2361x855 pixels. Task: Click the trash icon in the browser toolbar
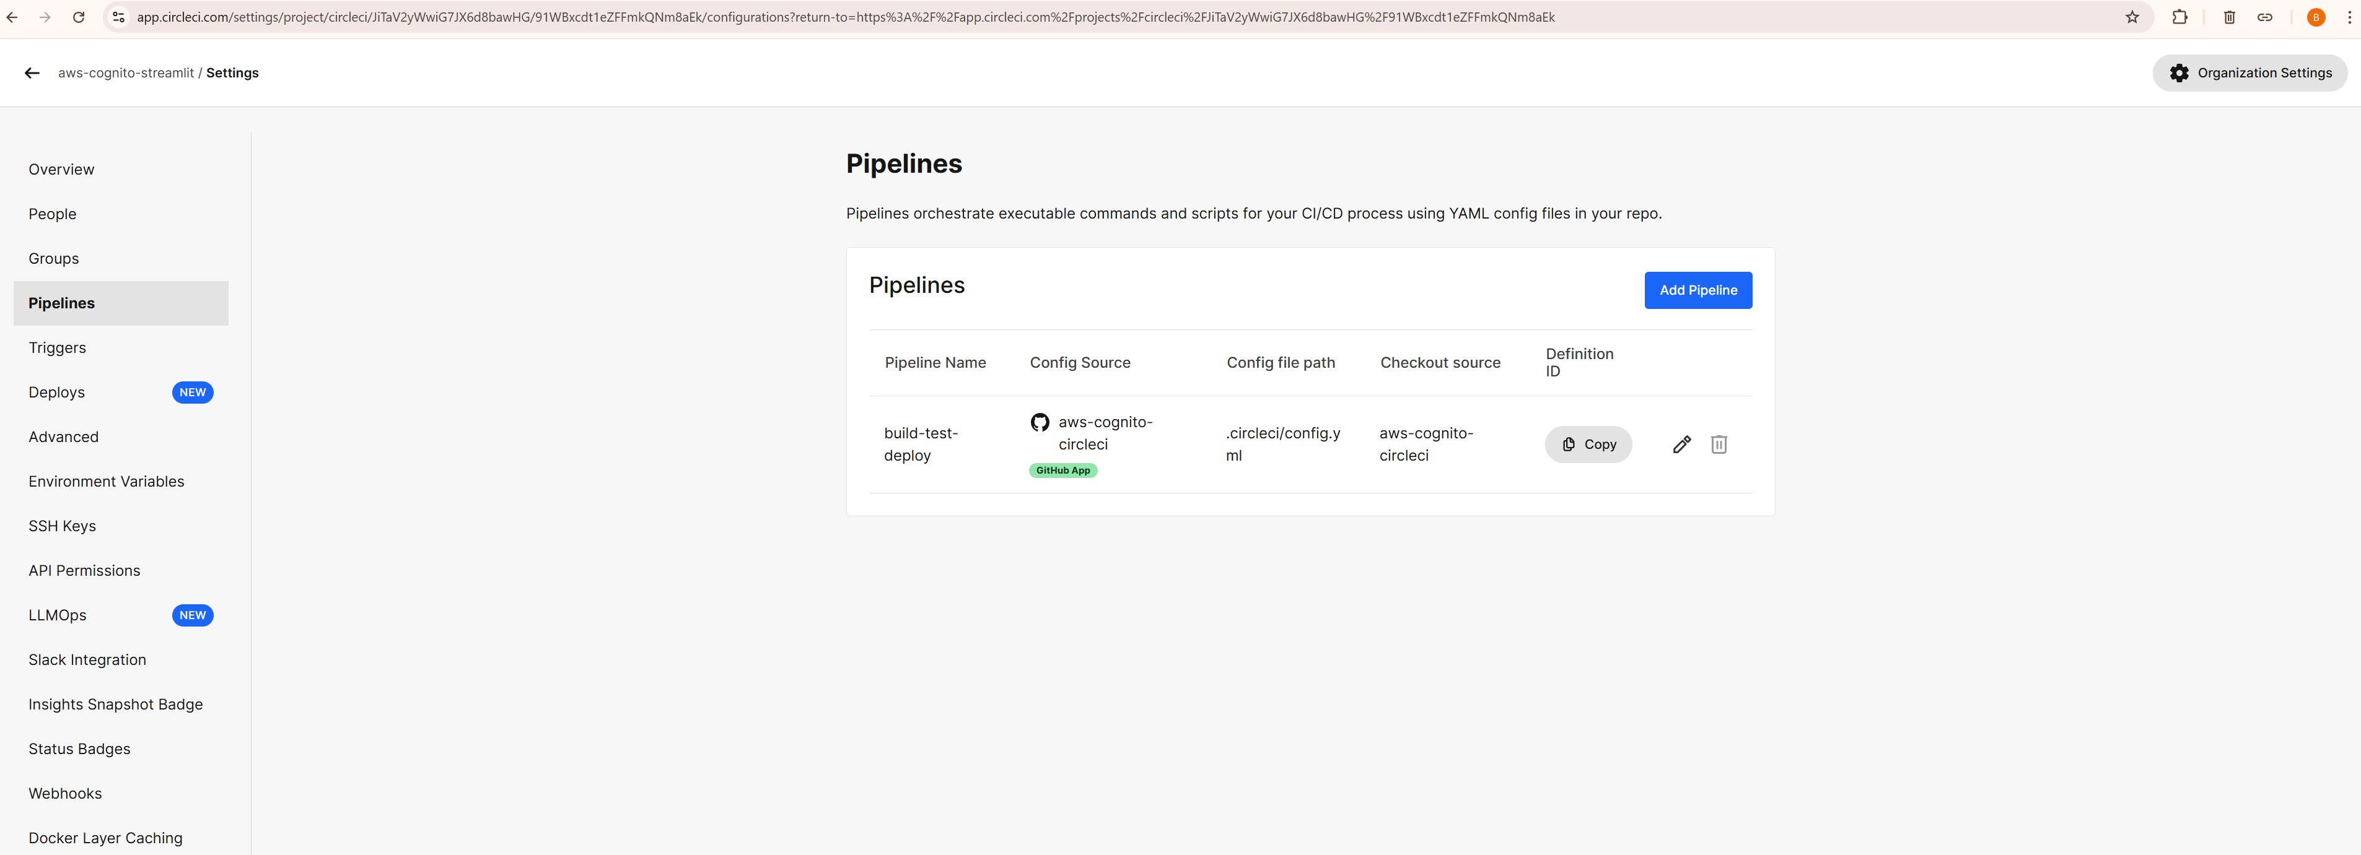2229,17
